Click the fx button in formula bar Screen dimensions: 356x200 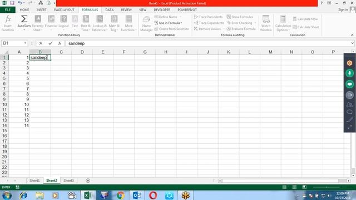click(60, 43)
